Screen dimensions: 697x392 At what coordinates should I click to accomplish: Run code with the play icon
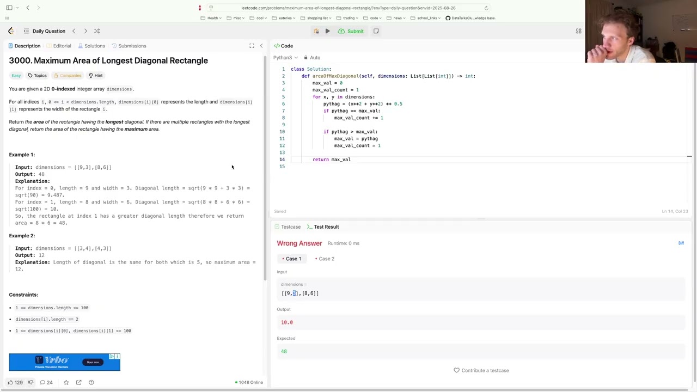327,31
